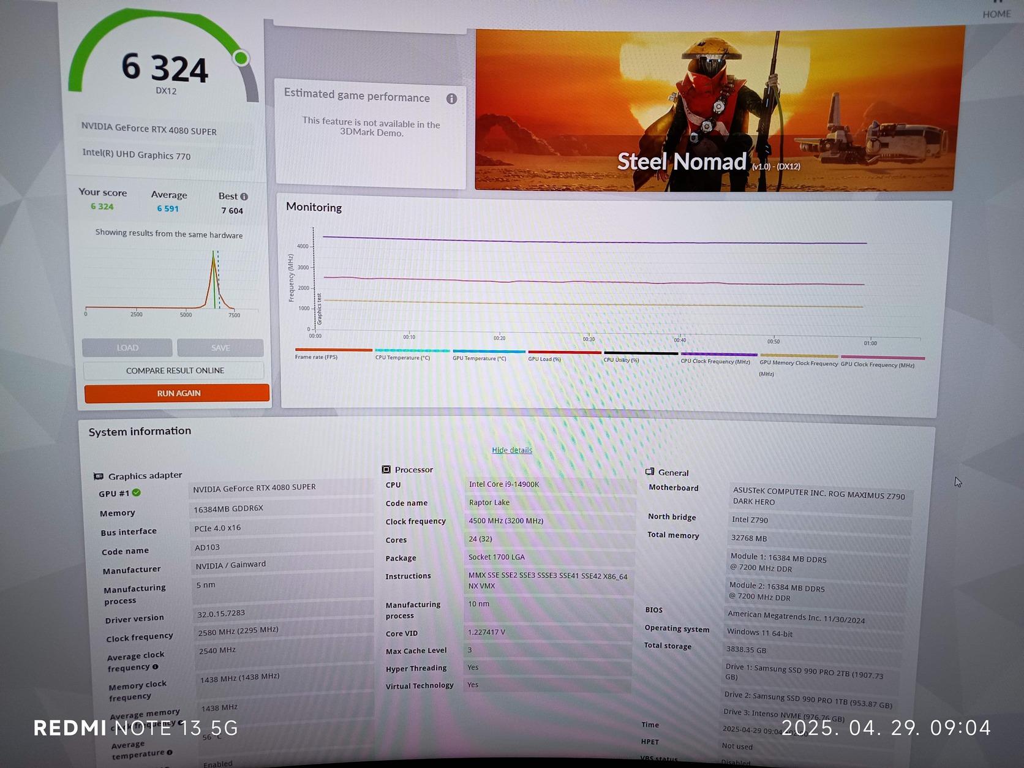Viewport: 1024px width, 768px height.
Task: Click the LOAD button
Action: pyautogui.click(x=127, y=348)
